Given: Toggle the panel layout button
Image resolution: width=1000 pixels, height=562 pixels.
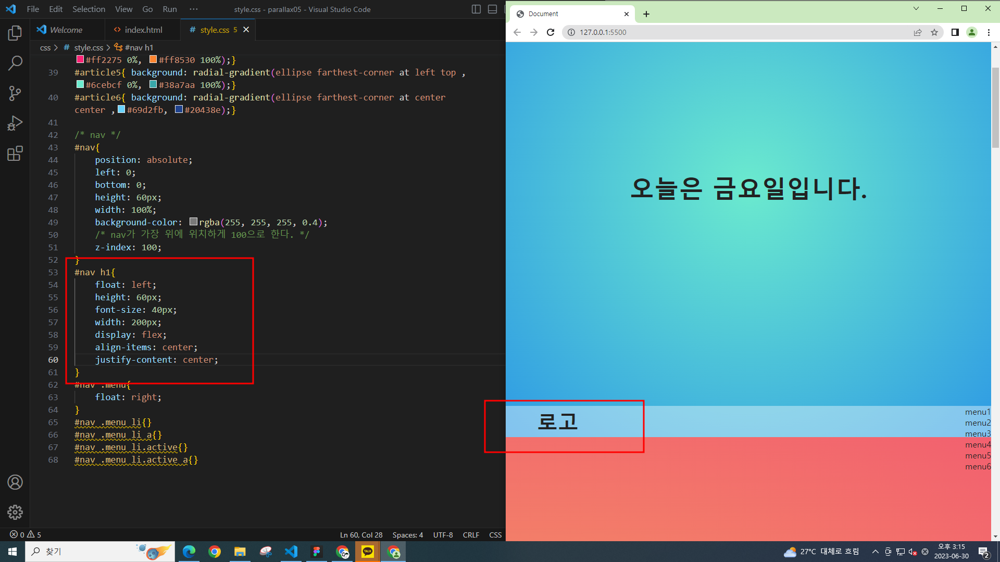Looking at the screenshot, I should [492, 9].
